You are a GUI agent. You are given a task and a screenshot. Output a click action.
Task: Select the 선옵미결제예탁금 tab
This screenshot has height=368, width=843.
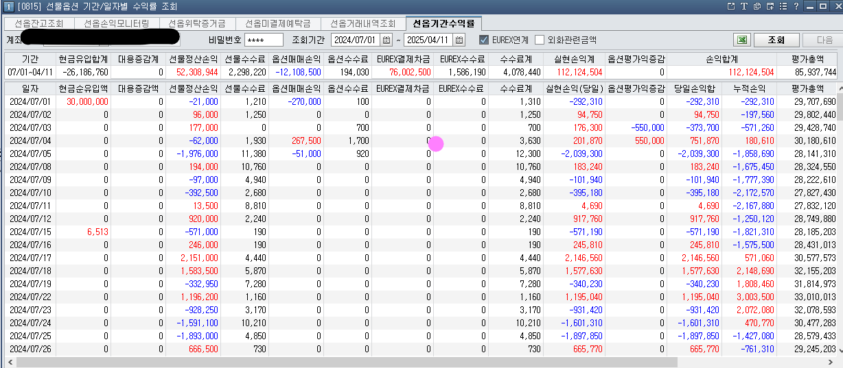[278, 23]
